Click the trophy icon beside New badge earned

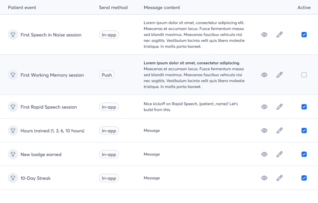(x=13, y=154)
